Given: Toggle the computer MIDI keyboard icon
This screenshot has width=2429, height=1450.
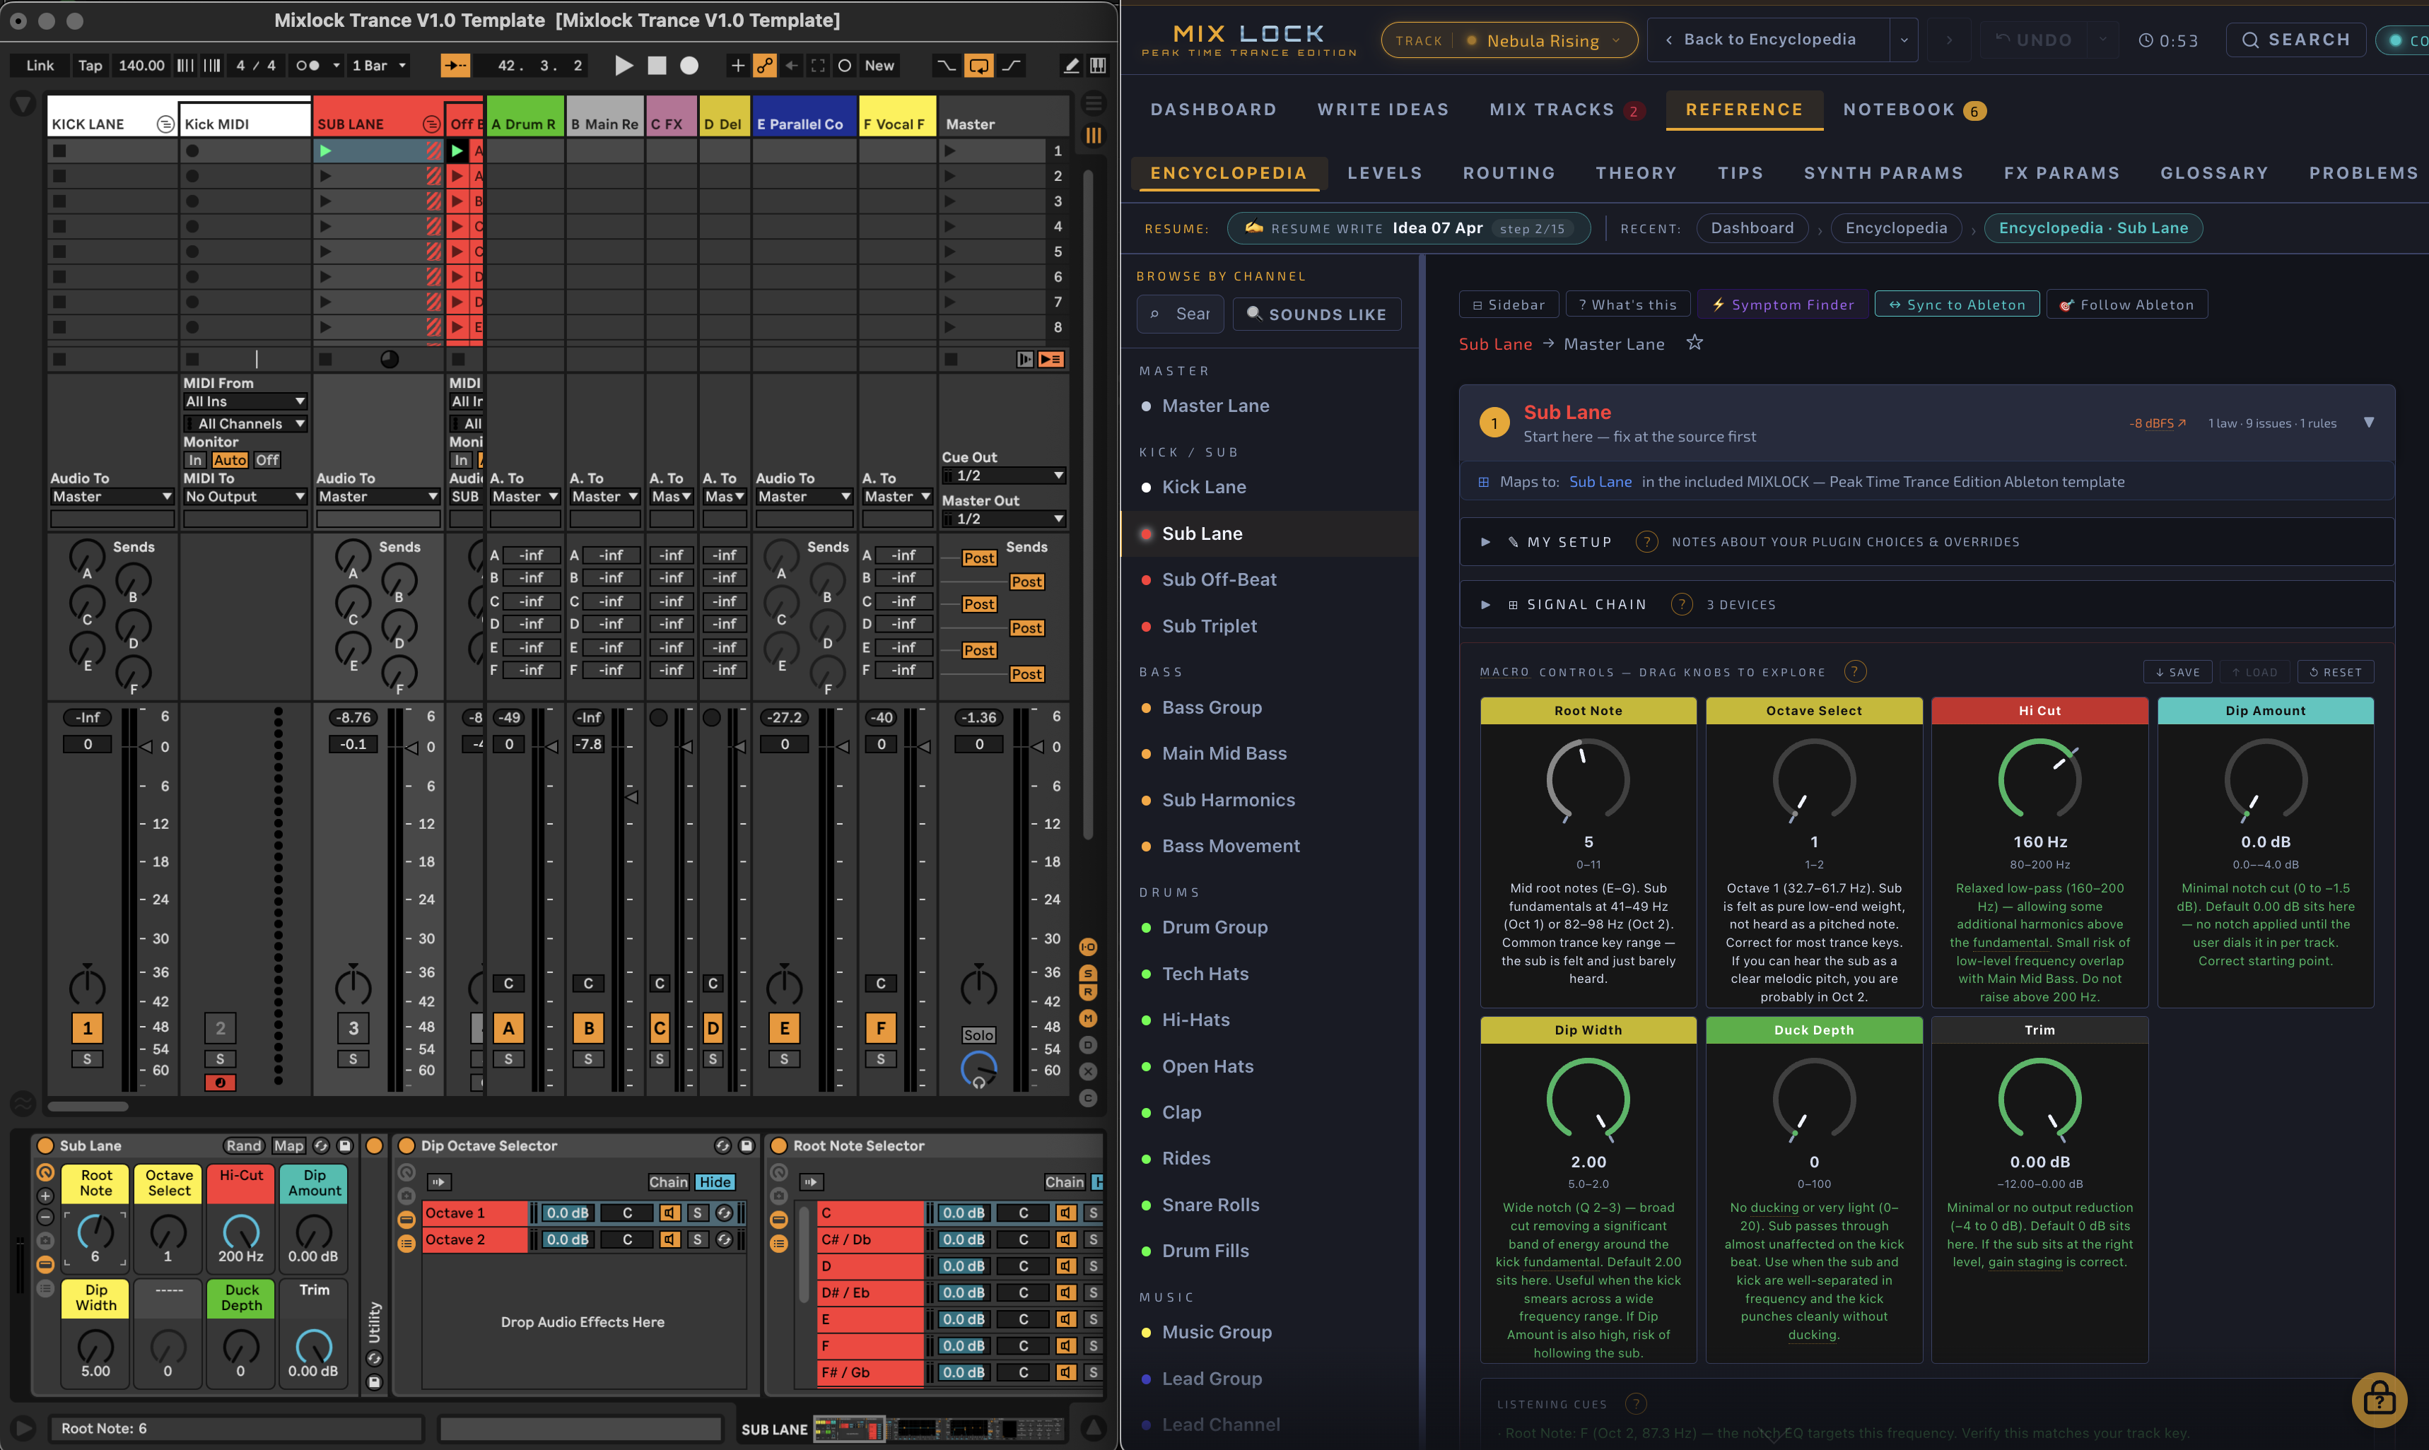Looking at the screenshot, I should [1098, 66].
